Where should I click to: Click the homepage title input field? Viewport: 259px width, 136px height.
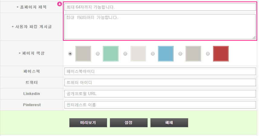(x=160, y=7)
